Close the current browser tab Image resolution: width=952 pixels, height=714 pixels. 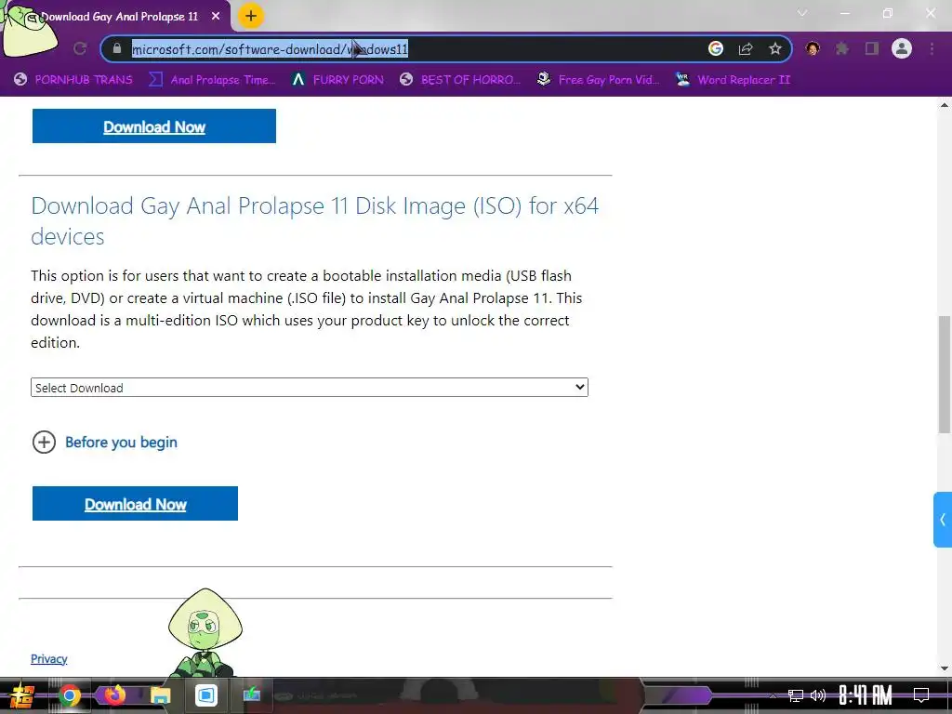pyautogui.click(x=216, y=17)
